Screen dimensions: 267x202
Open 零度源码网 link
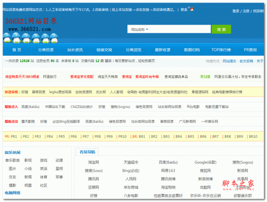(x=200, y=92)
